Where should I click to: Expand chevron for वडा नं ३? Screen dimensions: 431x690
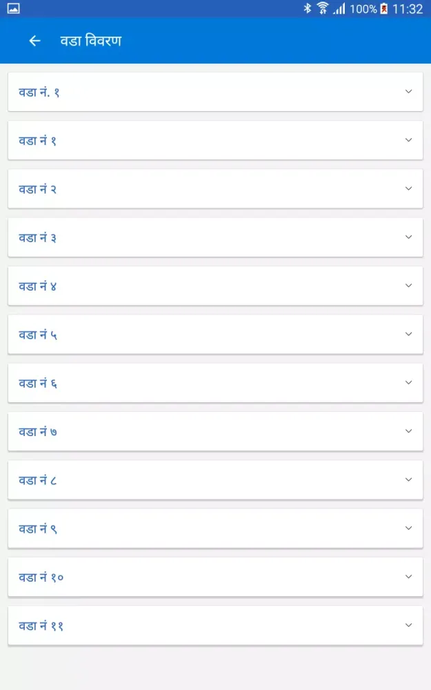(x=408, y=237)
